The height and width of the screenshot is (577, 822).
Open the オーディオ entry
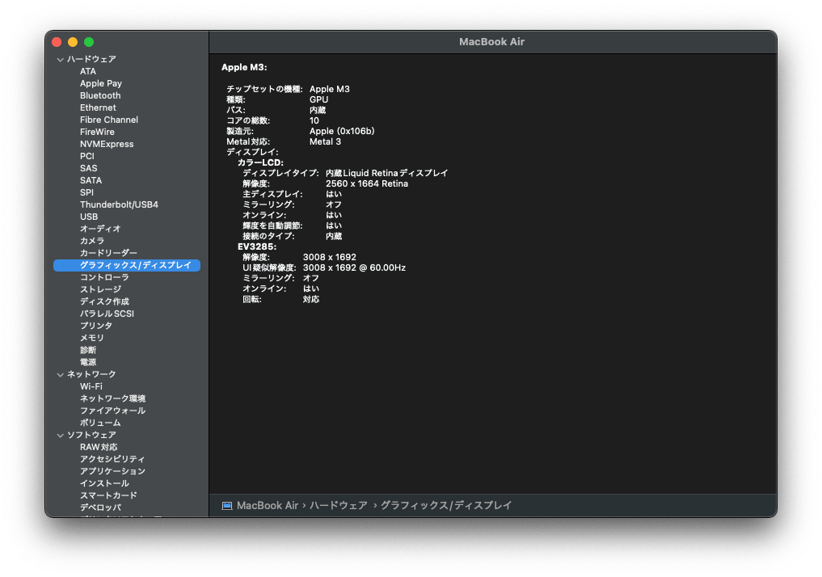[x=100, y=229]
